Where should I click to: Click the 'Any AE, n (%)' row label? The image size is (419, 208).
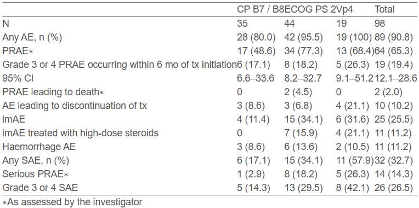coord(32,37)
